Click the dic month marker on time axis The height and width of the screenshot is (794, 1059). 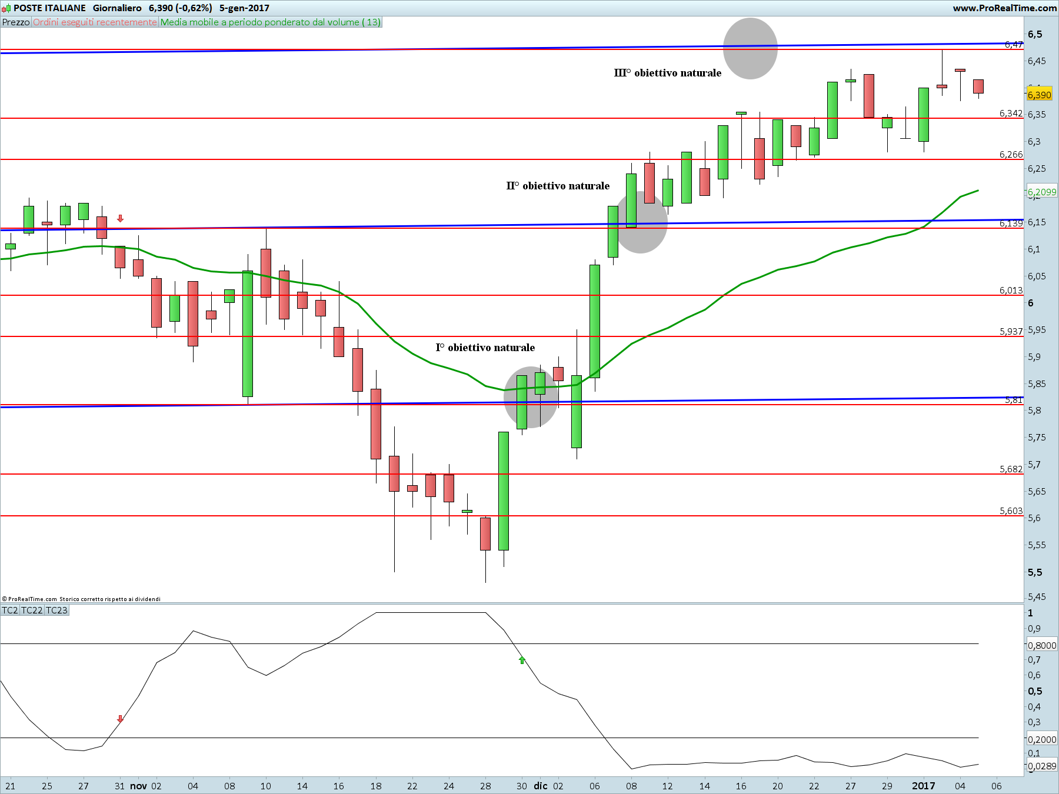tap(541, 786)
